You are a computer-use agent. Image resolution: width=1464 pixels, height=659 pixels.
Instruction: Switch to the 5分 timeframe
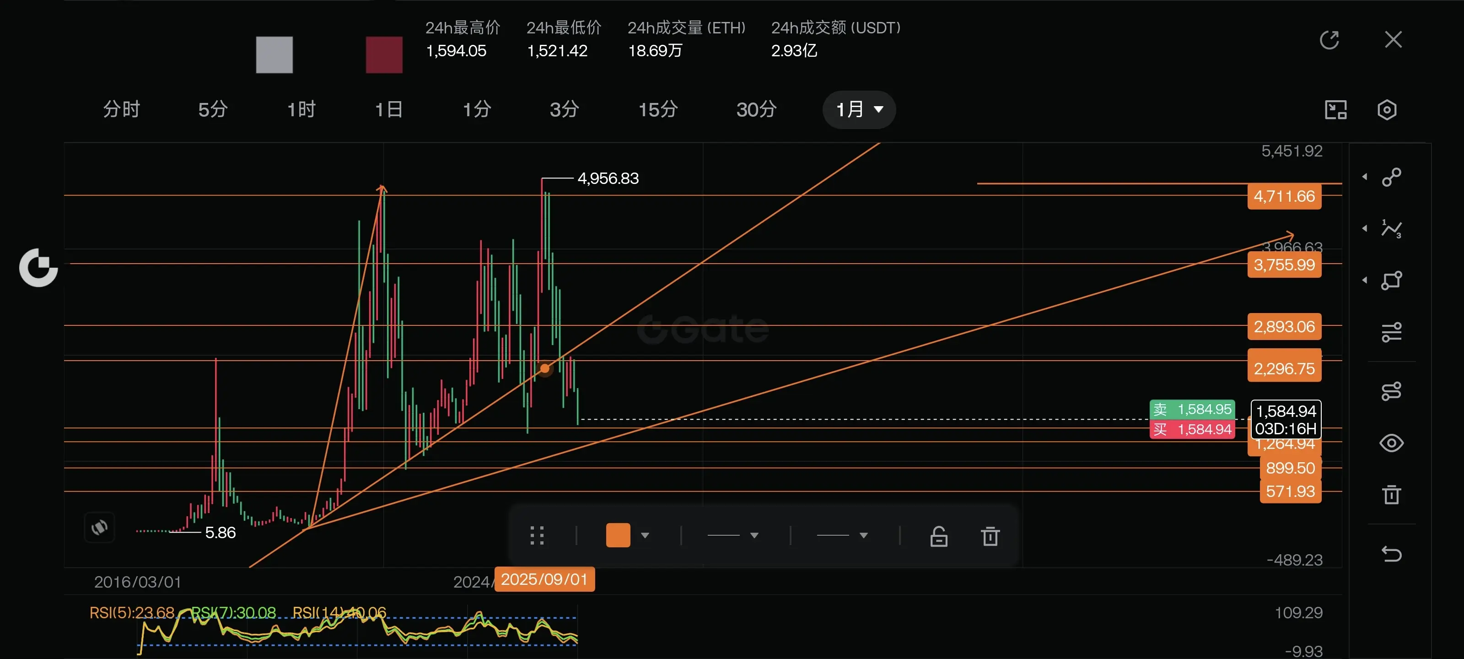click(x=213, y=109)
